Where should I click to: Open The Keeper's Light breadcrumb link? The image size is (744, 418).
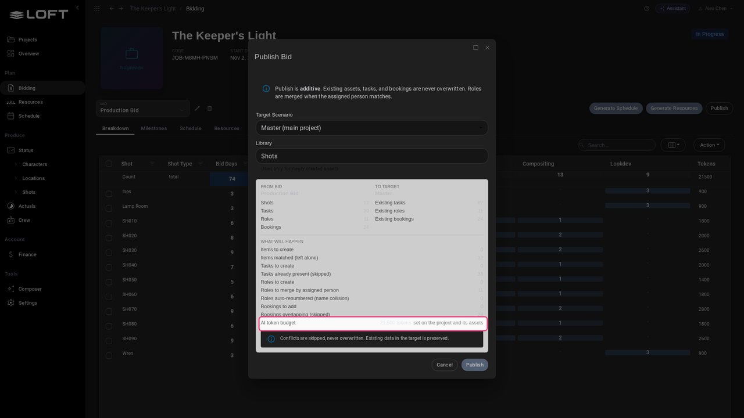152,9
